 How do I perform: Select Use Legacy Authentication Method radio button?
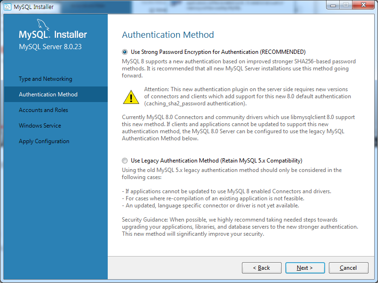125,161
